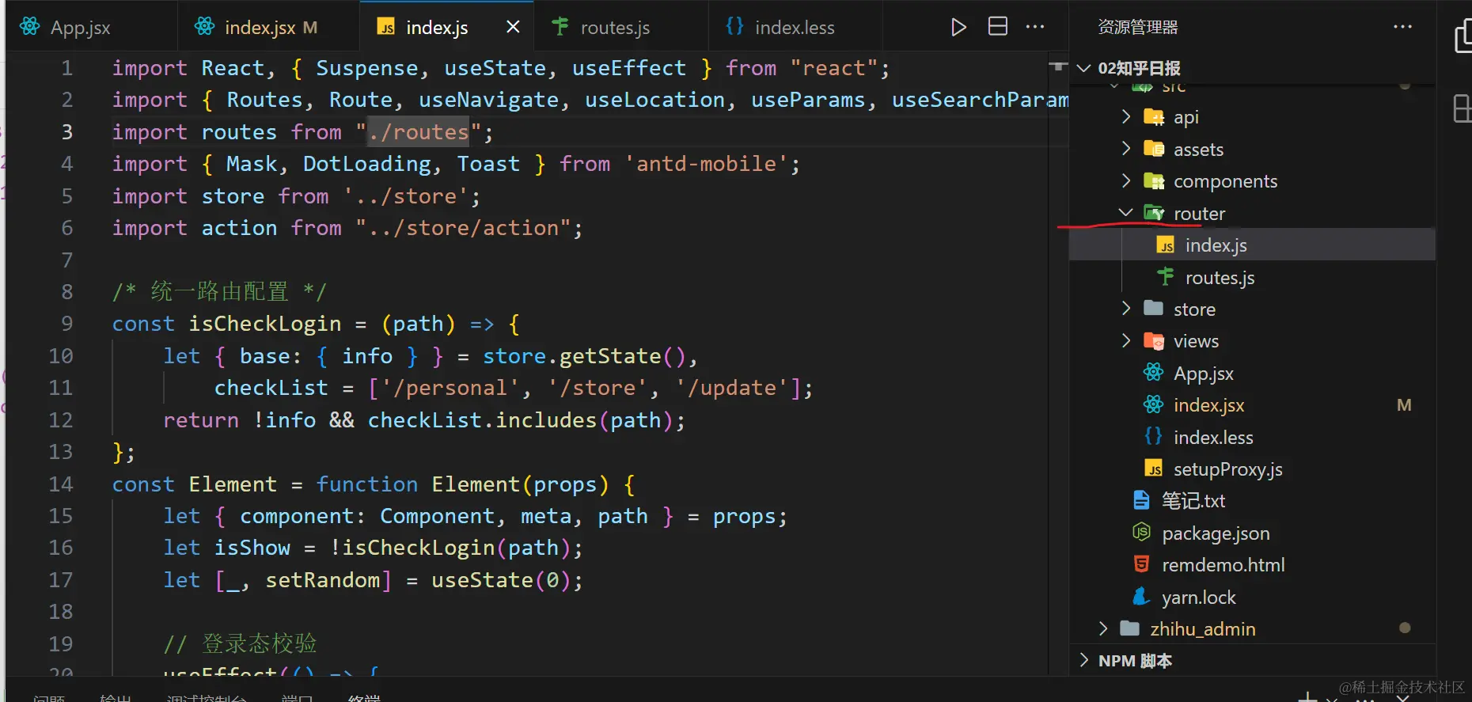The image size is (1472, 702).
Task: Expand the store folder
Action: coord(1126,309)
